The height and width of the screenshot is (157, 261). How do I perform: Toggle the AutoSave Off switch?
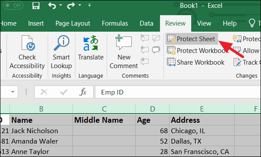[x=13, y=5]
